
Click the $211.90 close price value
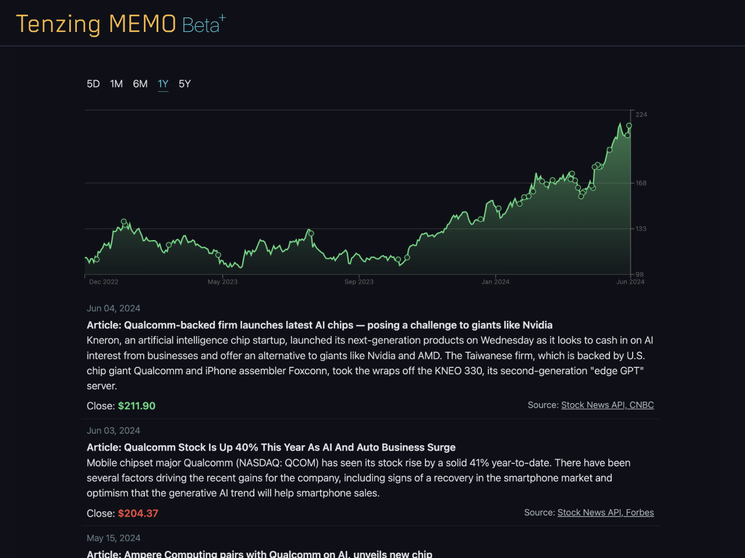[137, 406]
